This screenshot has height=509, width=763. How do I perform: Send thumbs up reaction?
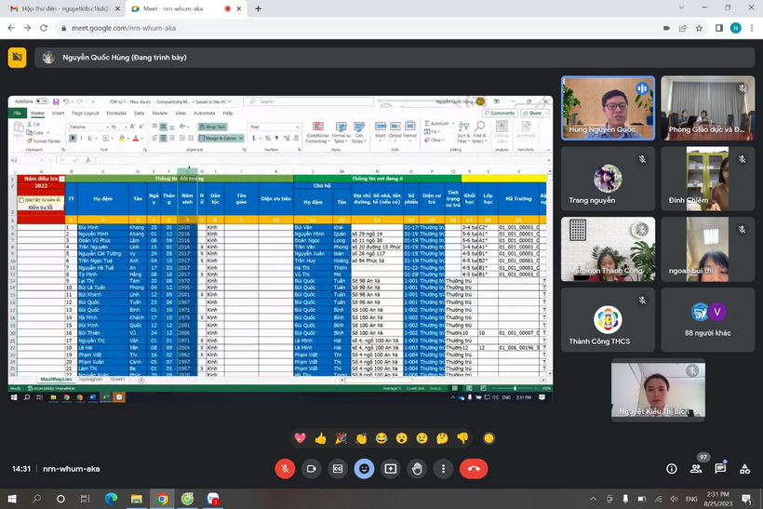point(321,438)
